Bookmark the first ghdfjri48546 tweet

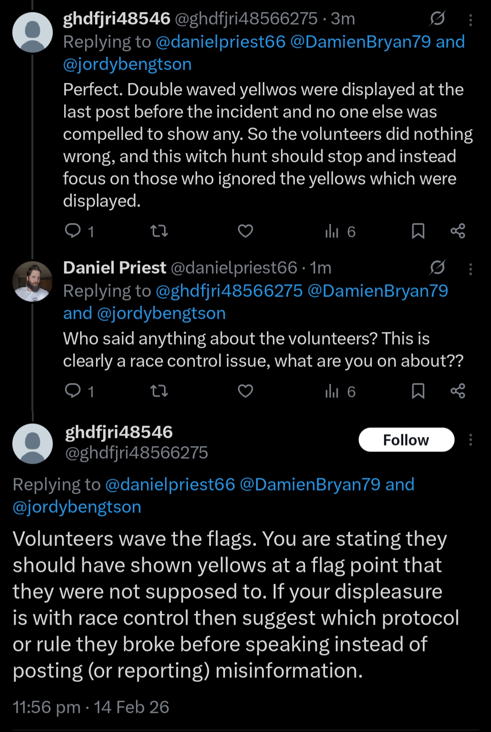(x=418, y=231)
